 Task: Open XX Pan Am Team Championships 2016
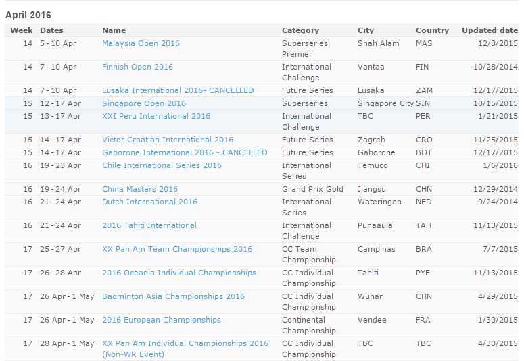(x=176, y=249)
